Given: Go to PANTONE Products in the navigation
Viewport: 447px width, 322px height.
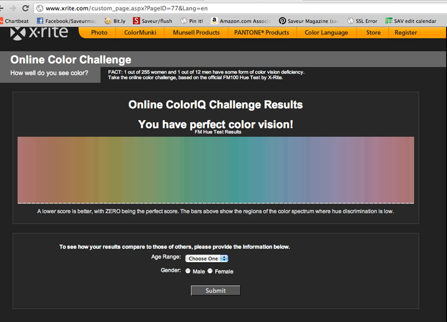Looking at the screenshot, I should click(x=261, y=32).
